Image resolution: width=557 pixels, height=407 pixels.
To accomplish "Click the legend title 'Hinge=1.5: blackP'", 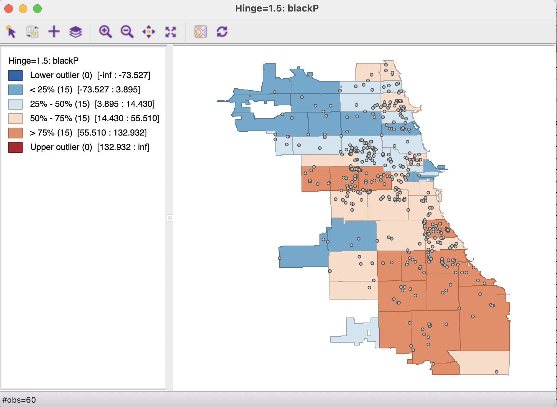I will [x=43, y=61].
